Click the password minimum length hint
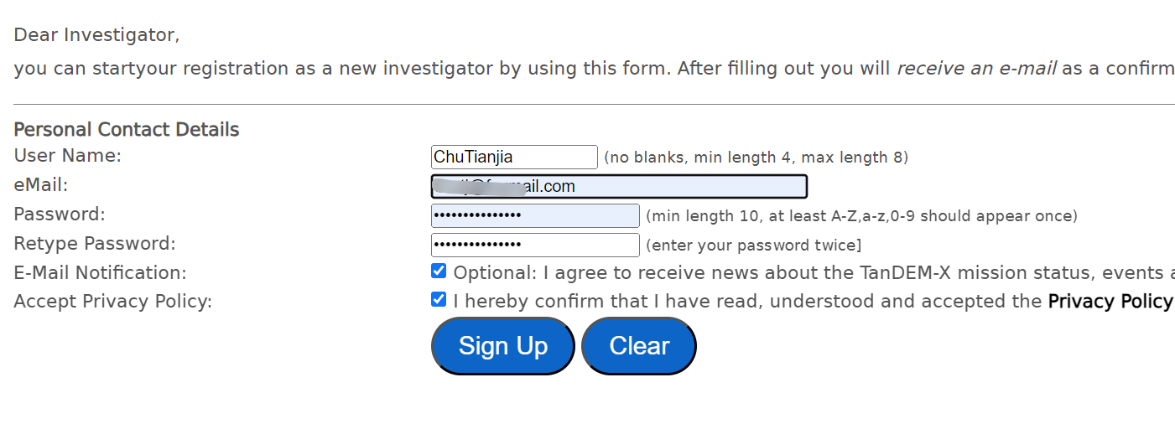1175x429 pixels. coord(861,216)
